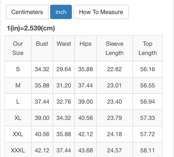Open the How To Measure guide
The height and width of the screenshot is (157, 174).
[x=101, y=12]
